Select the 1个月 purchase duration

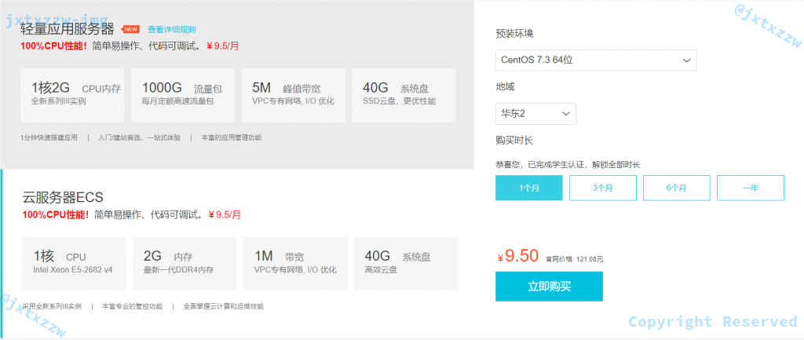528,188
